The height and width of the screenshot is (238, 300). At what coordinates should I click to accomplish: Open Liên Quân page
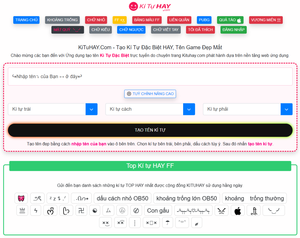pyautogui.click(x=179, y=20)
